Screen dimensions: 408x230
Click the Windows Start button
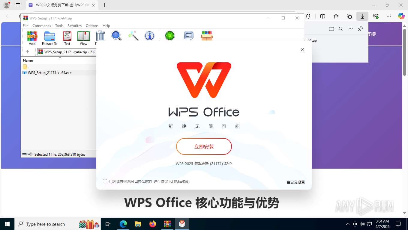[x=7, y=224]
